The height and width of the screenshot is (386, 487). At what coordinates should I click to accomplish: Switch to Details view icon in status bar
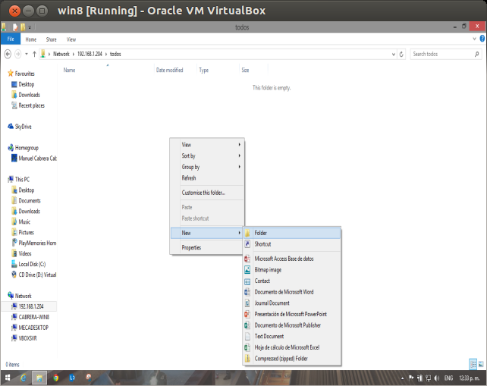pyautogui.click(x=473, y=364)
